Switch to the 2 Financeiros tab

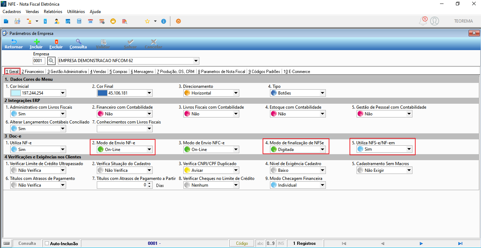click(x=33, y=71)
